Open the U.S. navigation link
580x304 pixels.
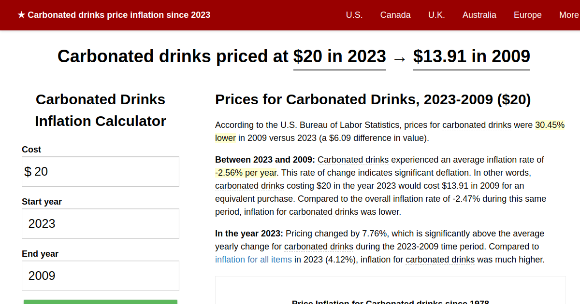click(x=354, y=15)
